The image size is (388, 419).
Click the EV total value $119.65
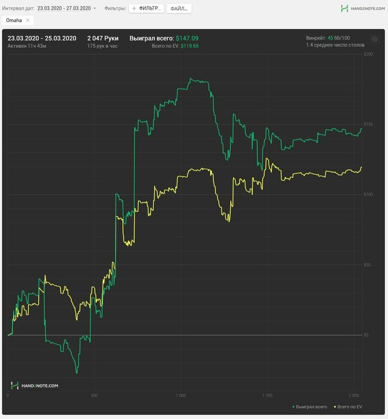click(x=190, y=46)
